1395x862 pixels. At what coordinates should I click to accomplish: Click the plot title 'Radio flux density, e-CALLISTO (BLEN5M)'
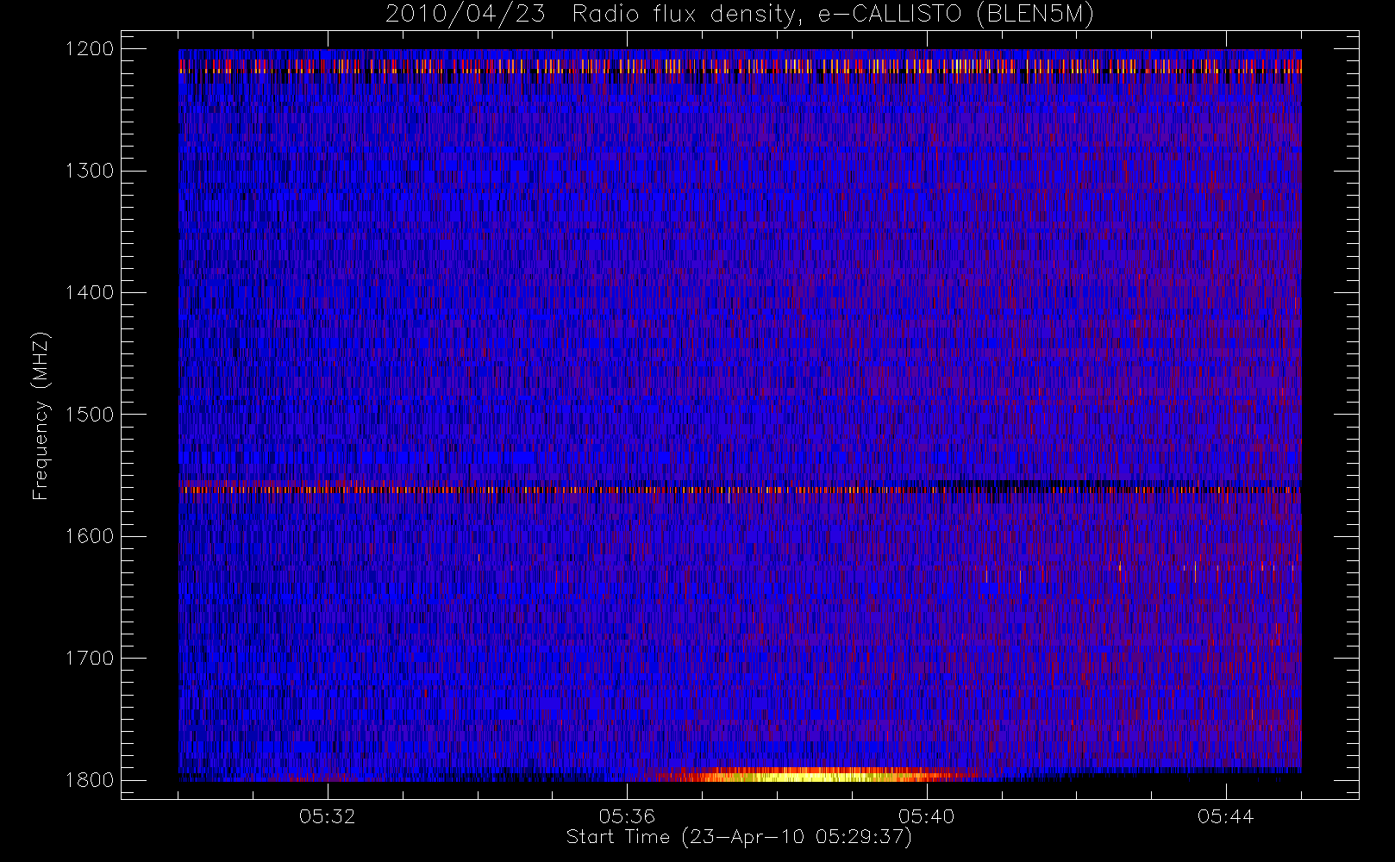point(833,15)
